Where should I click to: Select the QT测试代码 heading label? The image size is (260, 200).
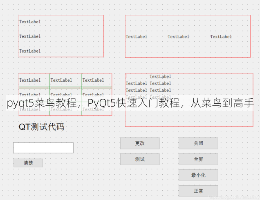click(x=41, y=127)
